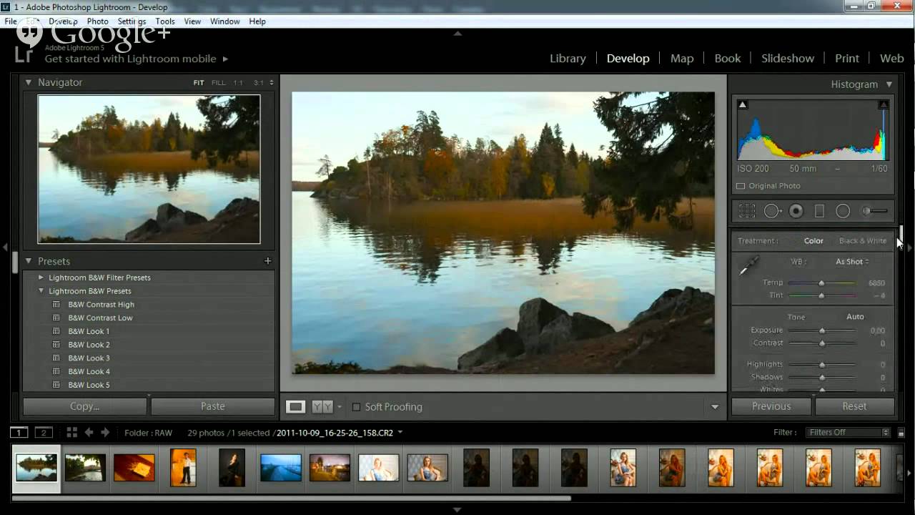Select the Adjustment Brush tool

875,211
